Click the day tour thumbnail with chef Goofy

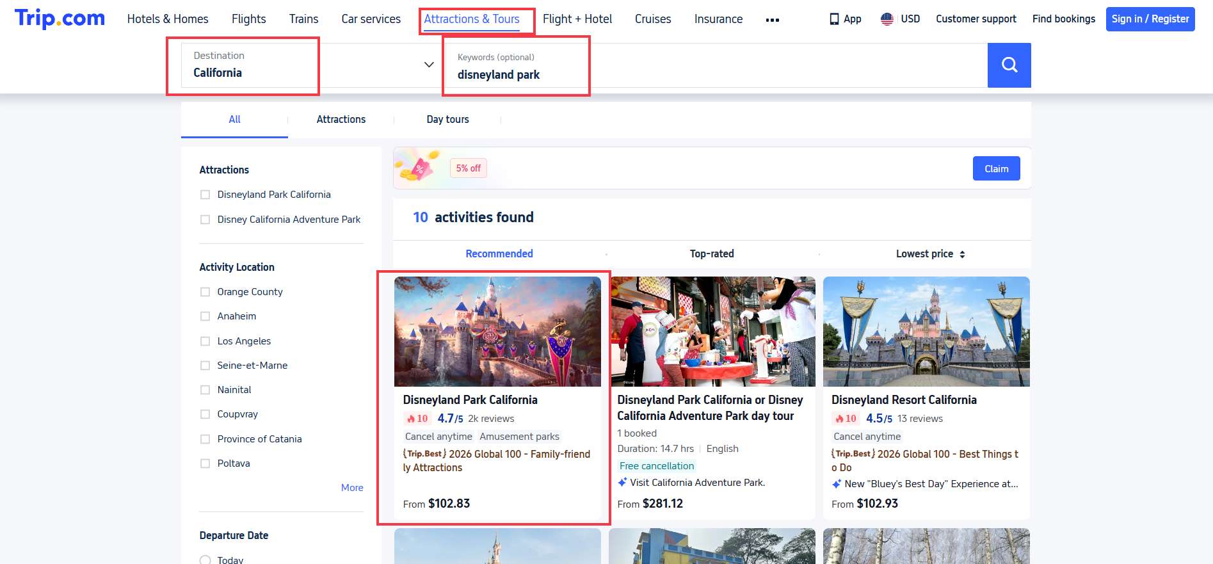tap(712, 332)
